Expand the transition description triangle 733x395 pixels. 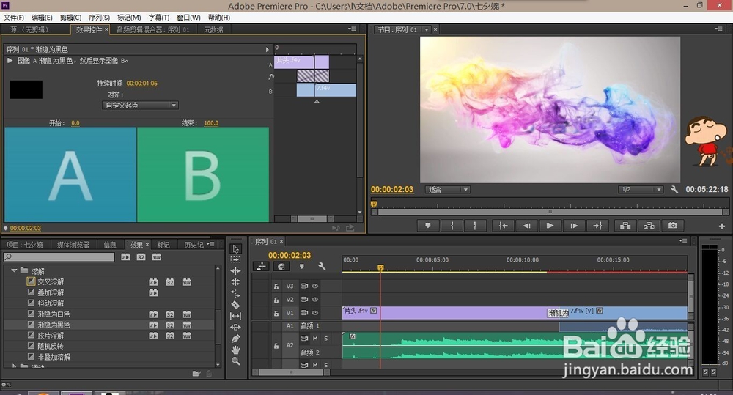pyautogui.click(x=10, y=60)
